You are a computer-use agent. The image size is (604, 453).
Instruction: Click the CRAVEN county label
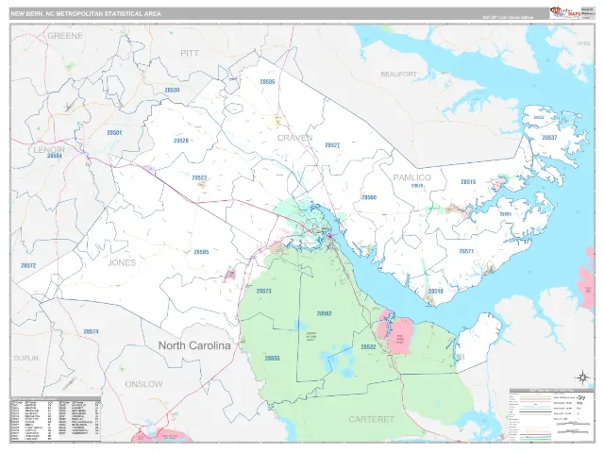(294, 138)
